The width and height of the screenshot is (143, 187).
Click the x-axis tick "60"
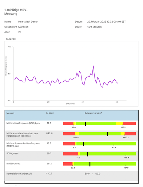pyautogui.click(x=116, y=102)
